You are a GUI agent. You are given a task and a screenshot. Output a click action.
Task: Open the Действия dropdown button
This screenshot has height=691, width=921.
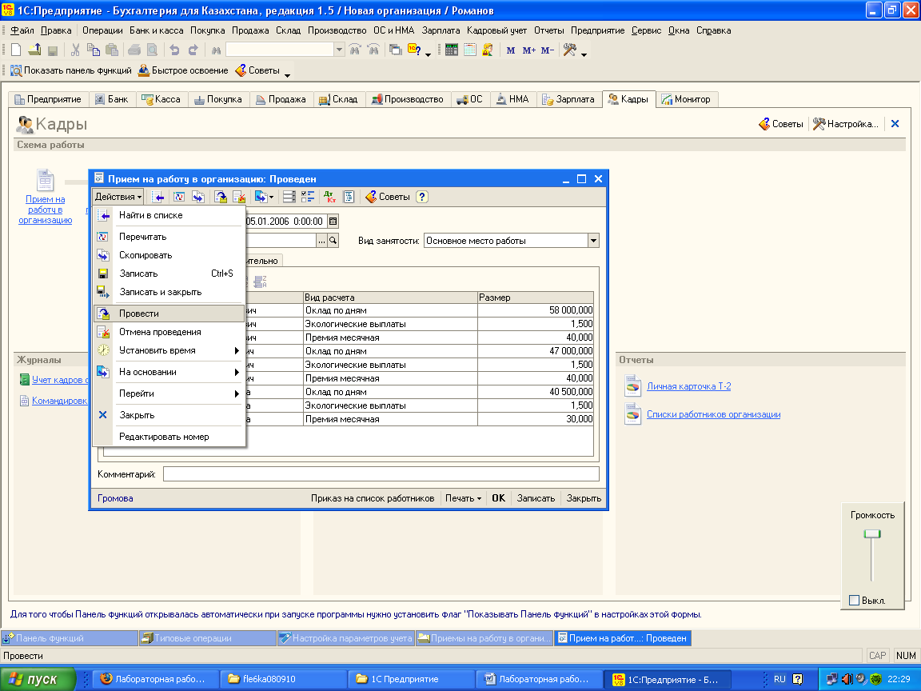coord(118,197)
